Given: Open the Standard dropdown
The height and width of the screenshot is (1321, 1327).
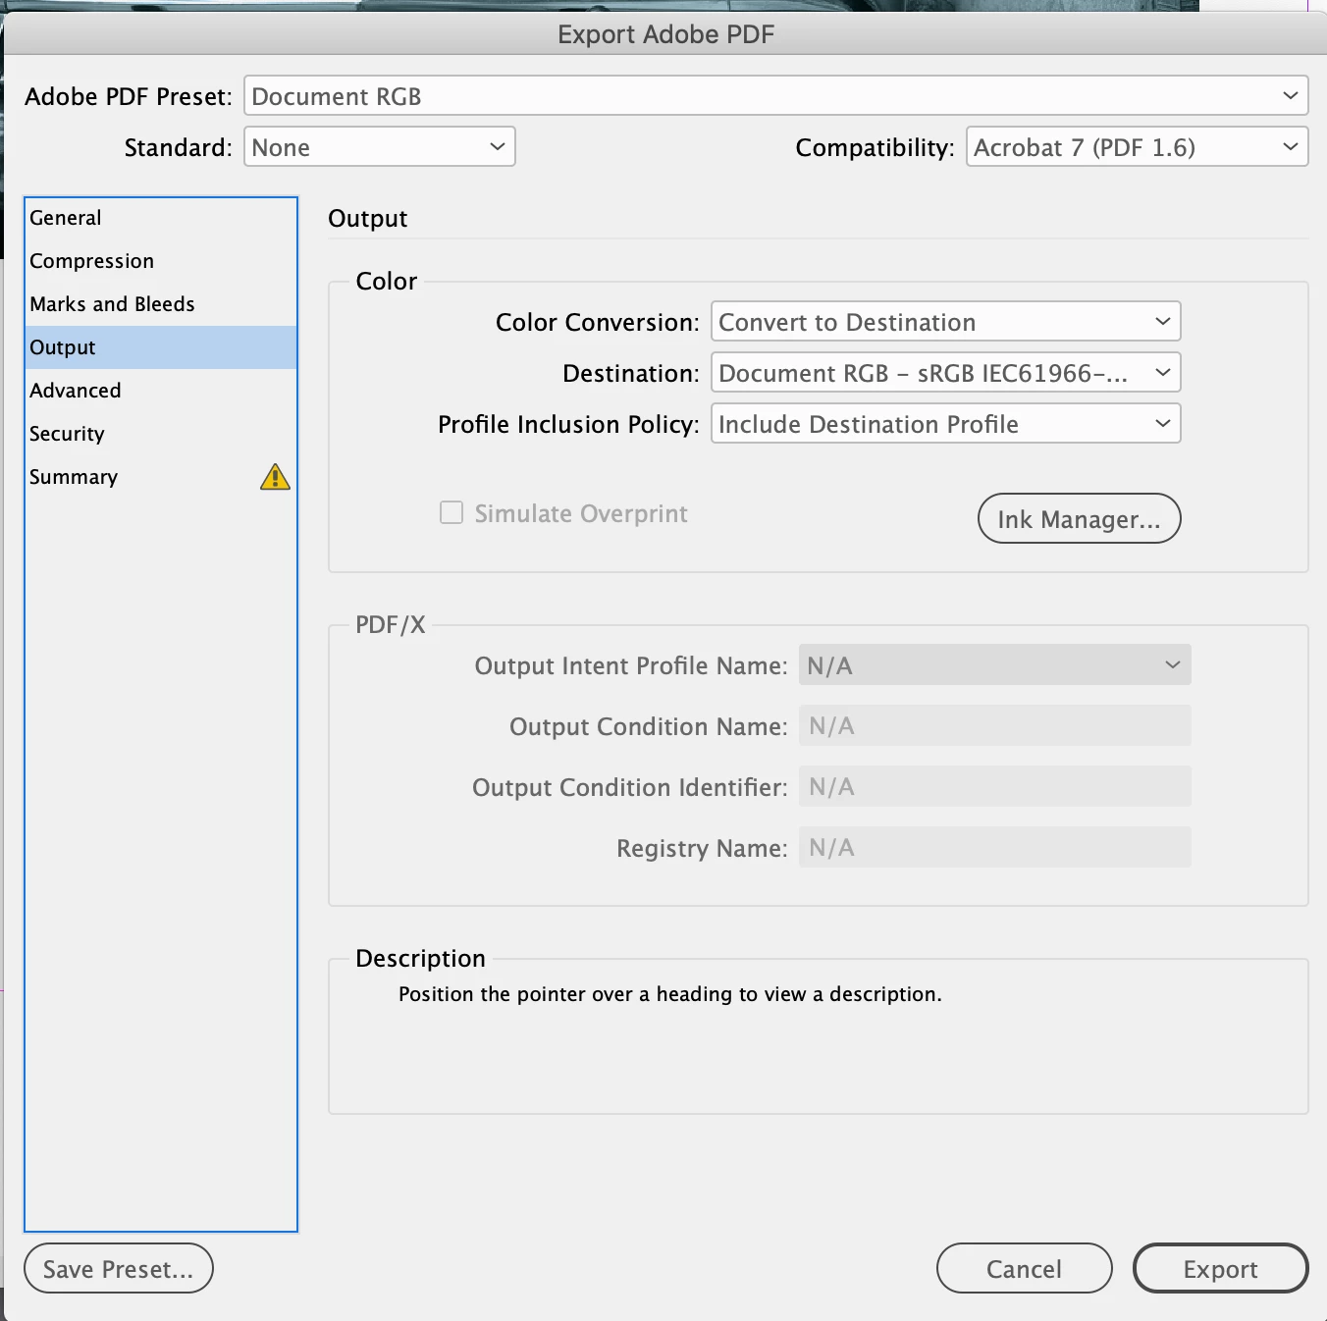Looking at the screenshot, I should point(379,146).
